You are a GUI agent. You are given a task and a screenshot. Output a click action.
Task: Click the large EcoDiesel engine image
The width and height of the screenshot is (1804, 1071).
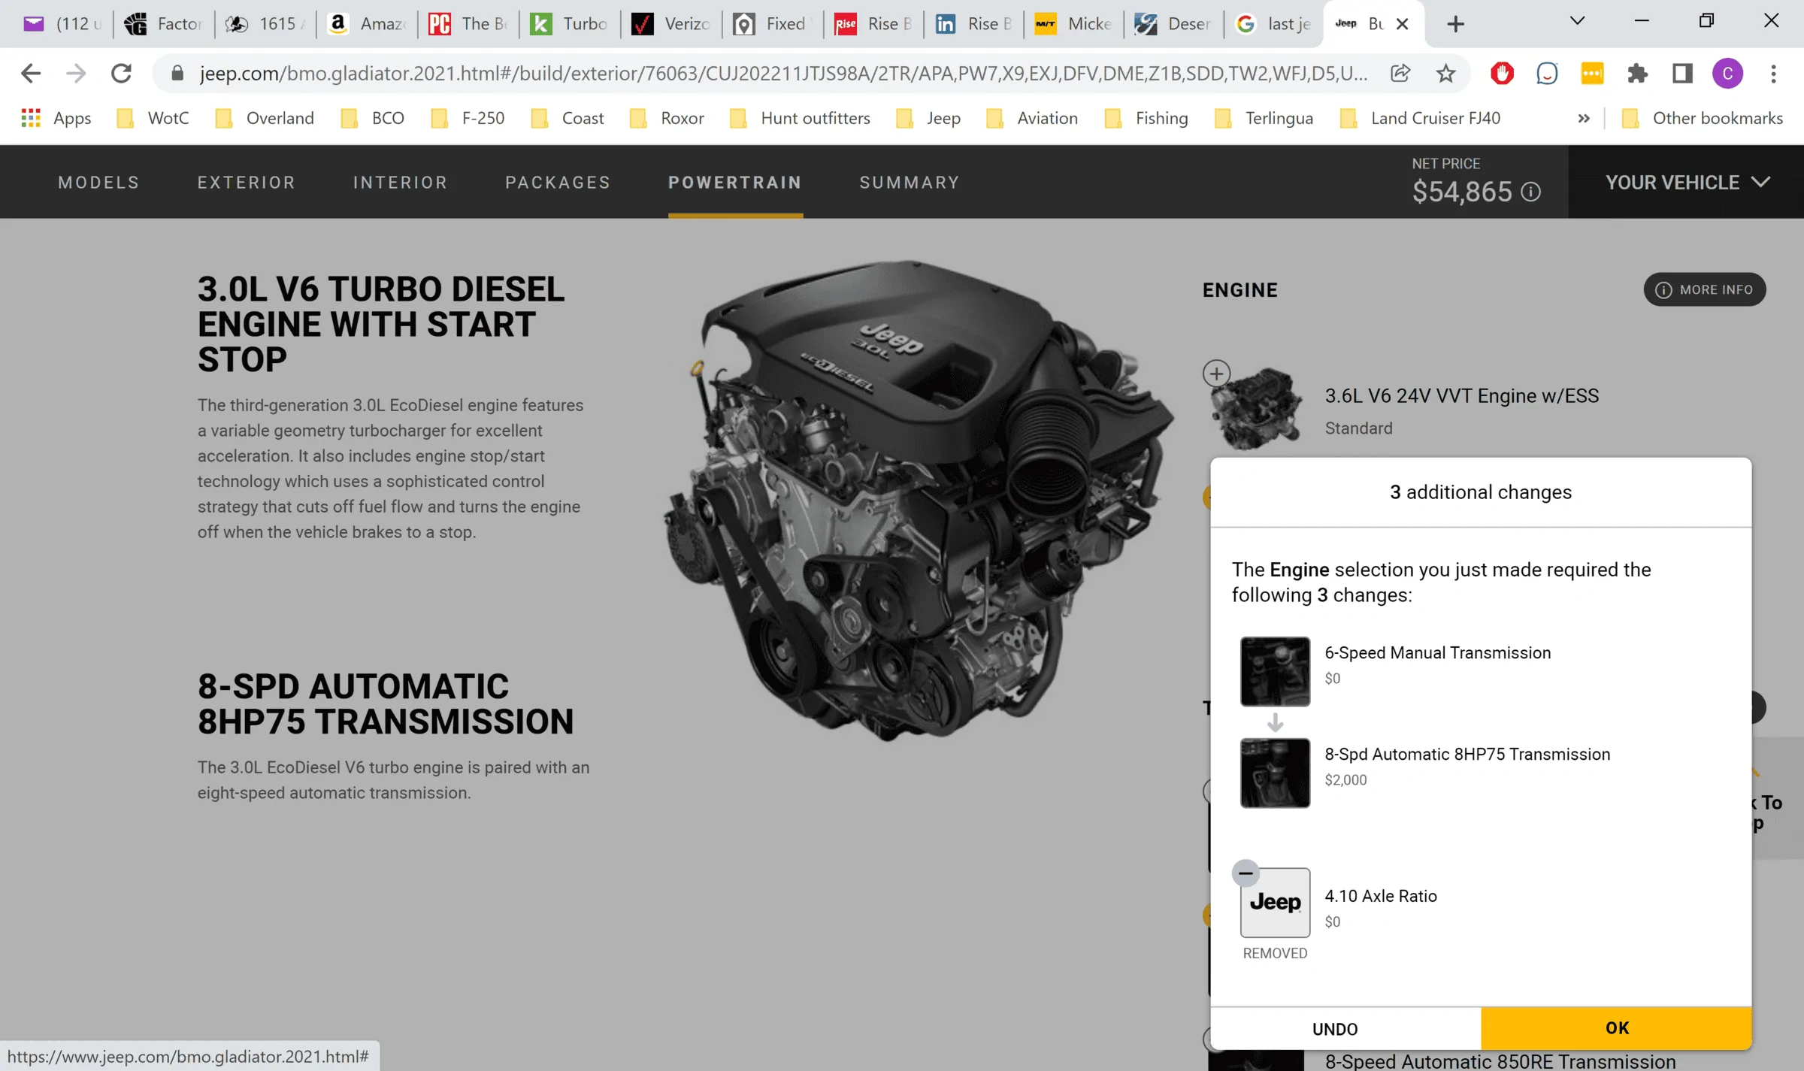pyautogui.click(x=917, y=500)
